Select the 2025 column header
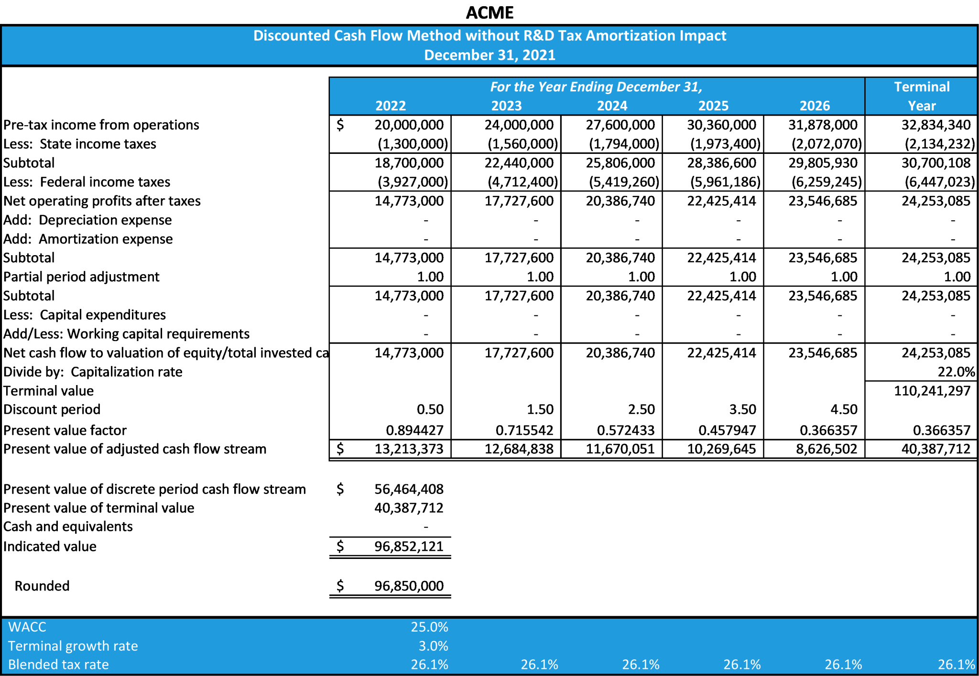This screenshot has width=979, height=676. pyautogui.click(x=713, y=106)
